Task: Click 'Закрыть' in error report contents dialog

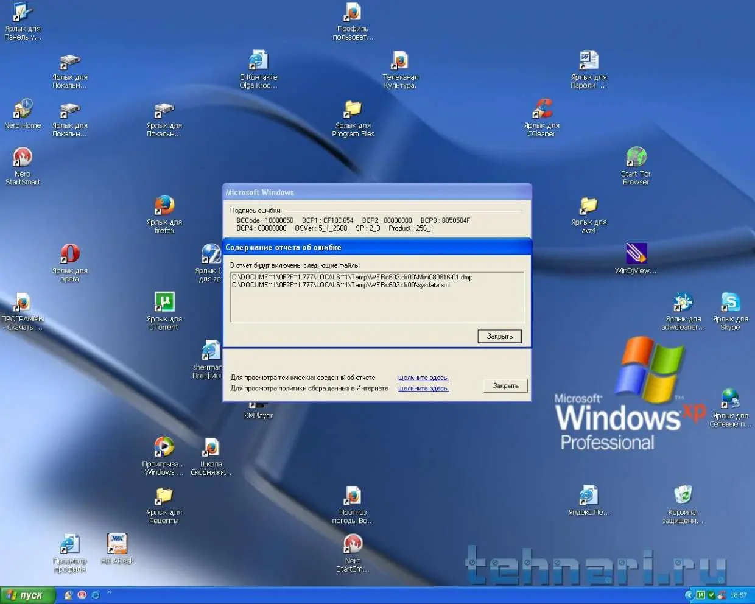Action: point(500,336)
